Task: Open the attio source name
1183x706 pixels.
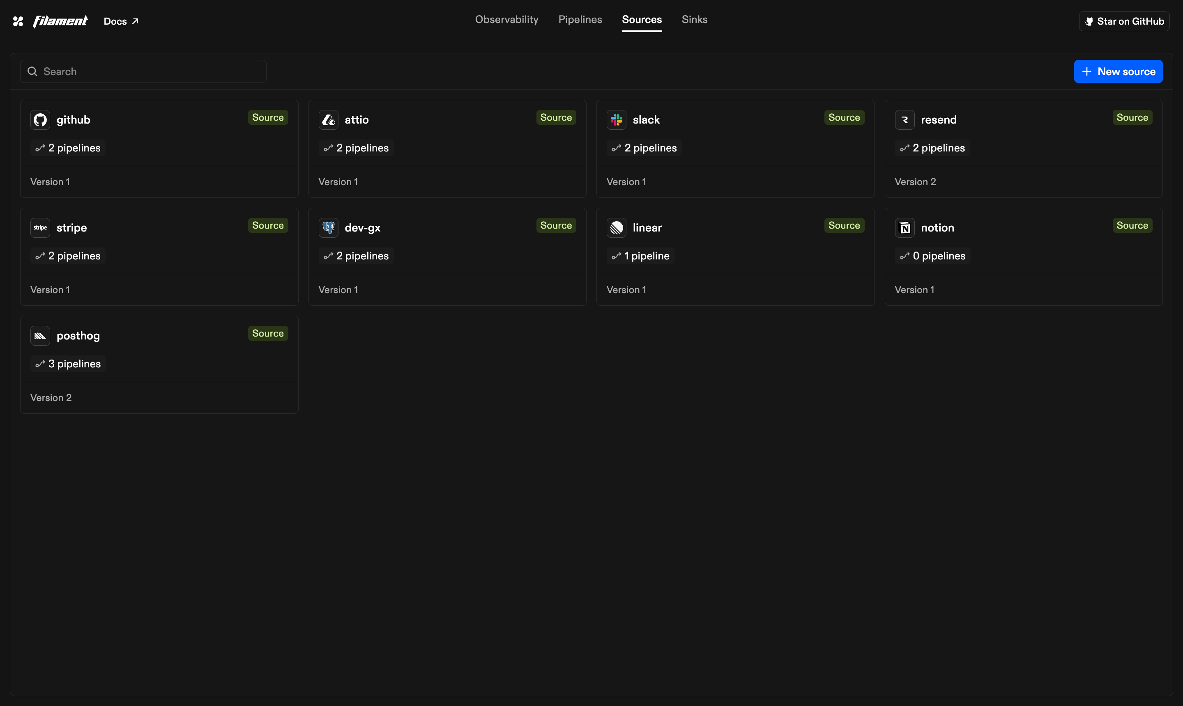Action: [x=357, y=120]
